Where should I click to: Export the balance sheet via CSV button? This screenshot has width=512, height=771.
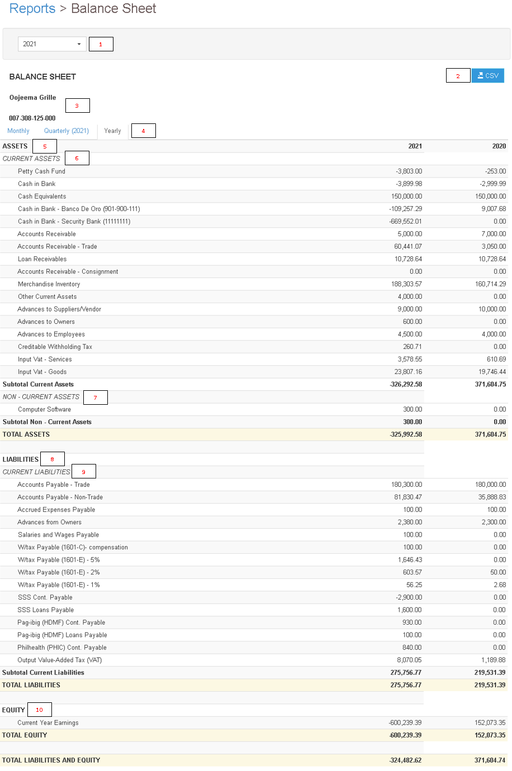pos(487,75)
